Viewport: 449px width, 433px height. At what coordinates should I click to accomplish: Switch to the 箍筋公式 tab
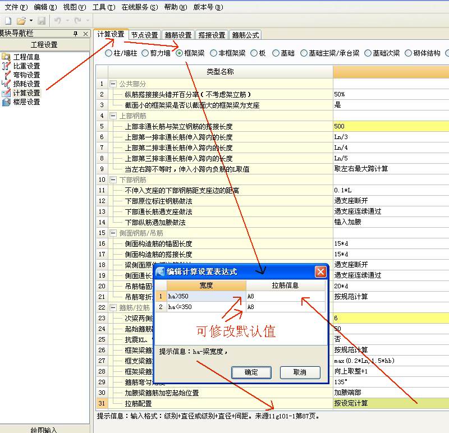pos(245,35)
